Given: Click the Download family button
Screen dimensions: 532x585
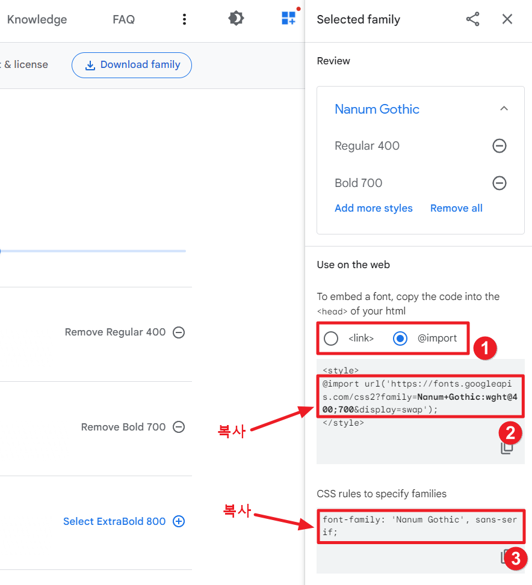Looking at the screenshot, I should pos(132,65).
